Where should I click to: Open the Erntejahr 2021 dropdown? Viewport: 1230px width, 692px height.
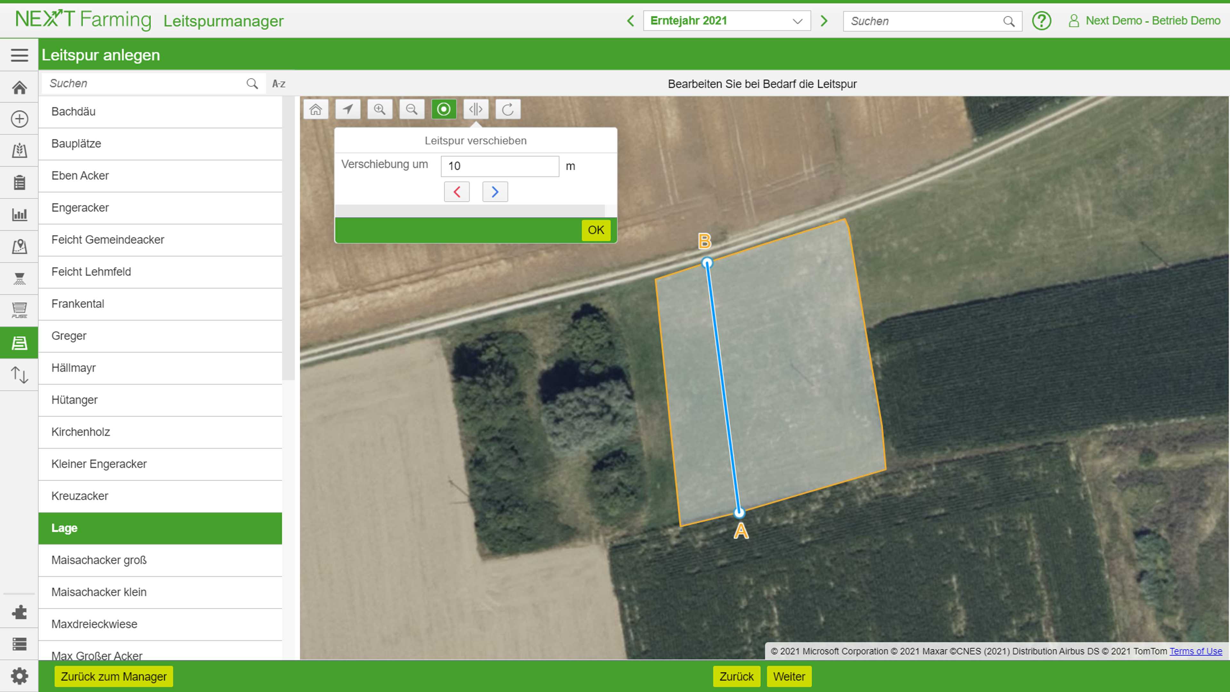coord(727,21)
